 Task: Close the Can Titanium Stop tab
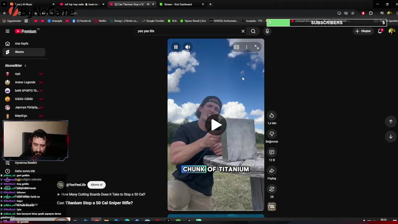153,4
